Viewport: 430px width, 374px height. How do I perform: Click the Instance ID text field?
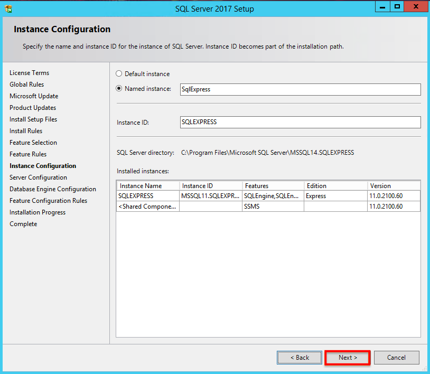(300, 123)
